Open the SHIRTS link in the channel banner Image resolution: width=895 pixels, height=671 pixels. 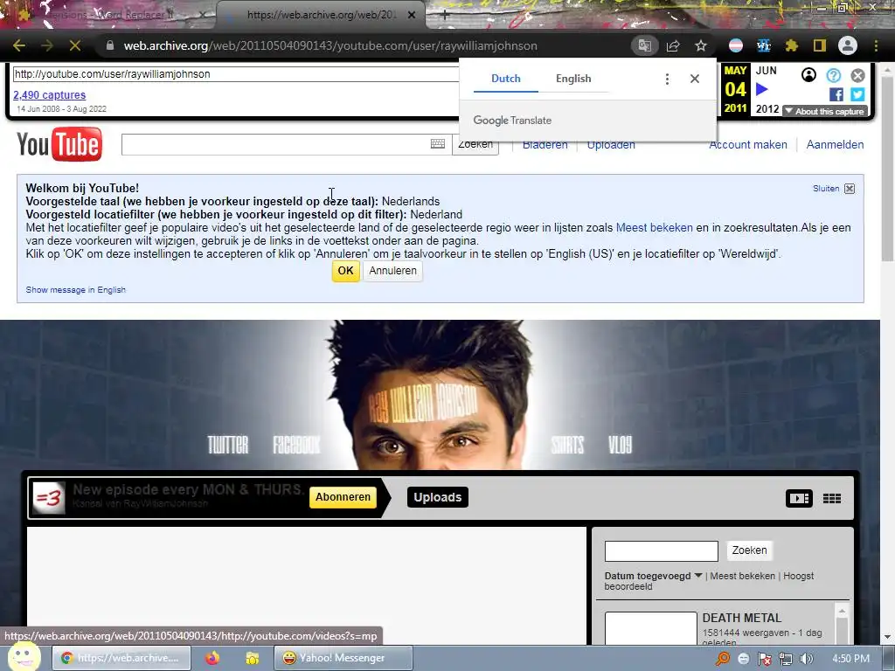click(x=567, y=445)
